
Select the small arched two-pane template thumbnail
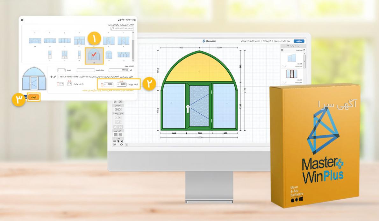(109, 54)
